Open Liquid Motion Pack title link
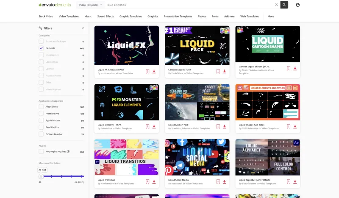This screenshot has width=339, height=198. tap(178, 125)
